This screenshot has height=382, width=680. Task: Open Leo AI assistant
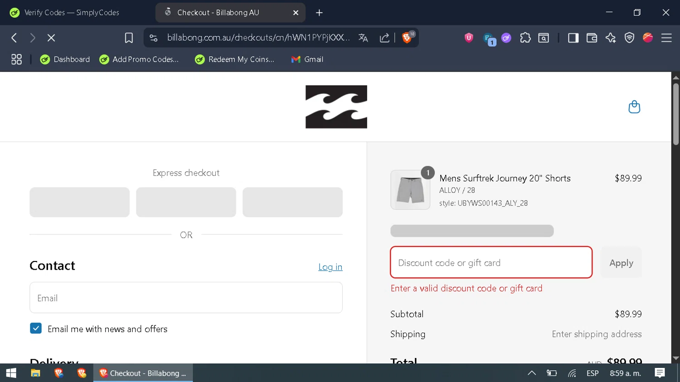(x=611, y=38)
